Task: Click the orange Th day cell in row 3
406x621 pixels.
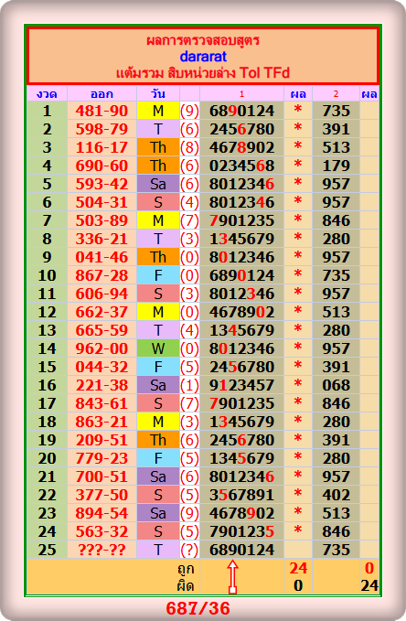Action: point(158,148)
